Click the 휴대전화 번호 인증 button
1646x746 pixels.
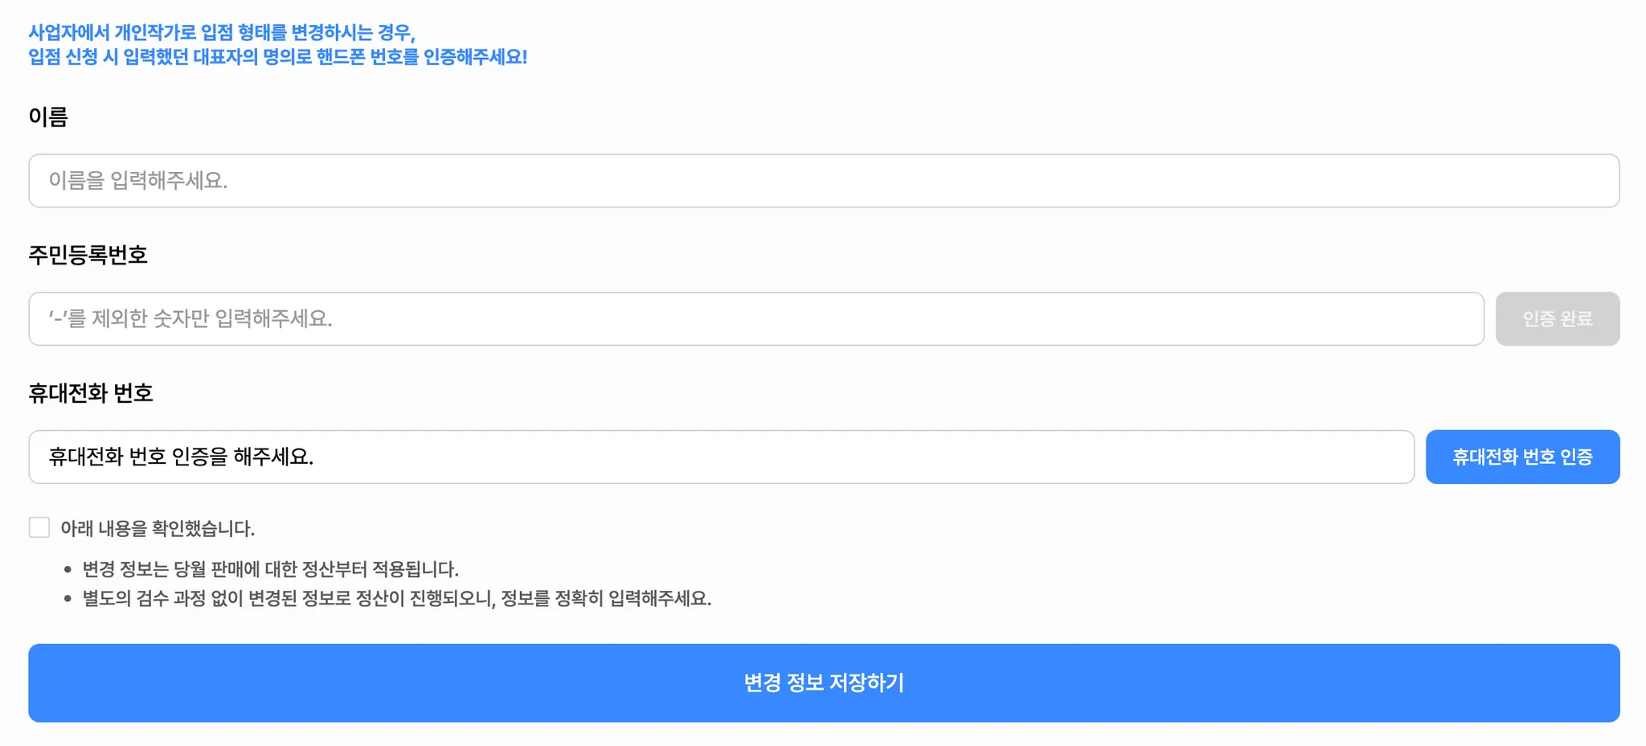tap(1522, 457)
